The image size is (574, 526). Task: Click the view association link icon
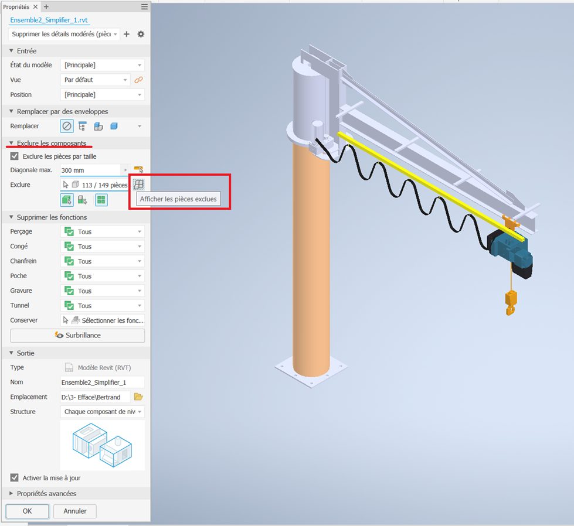(x=138, y=80)
